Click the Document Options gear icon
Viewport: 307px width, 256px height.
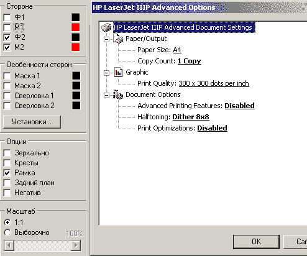[118, 94]
